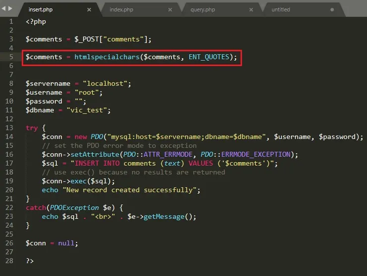Screen dimensions: 367x276
Task: Click line number 5 in the gutter
Action: [11, 57]
